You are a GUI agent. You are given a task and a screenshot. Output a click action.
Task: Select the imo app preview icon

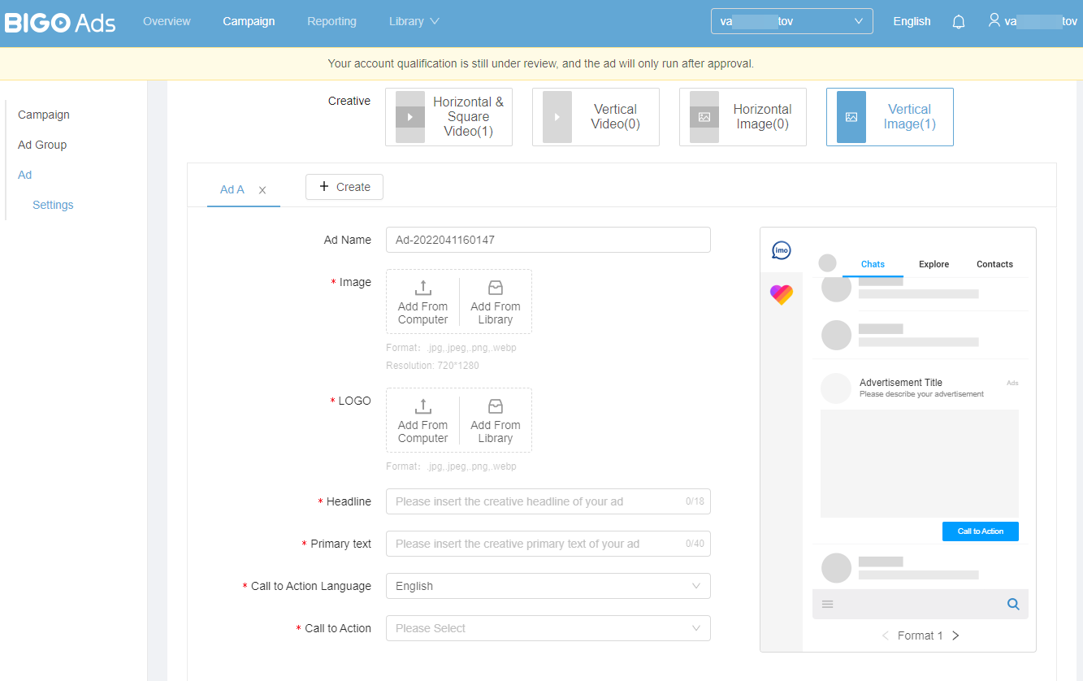tap(781, 250)
